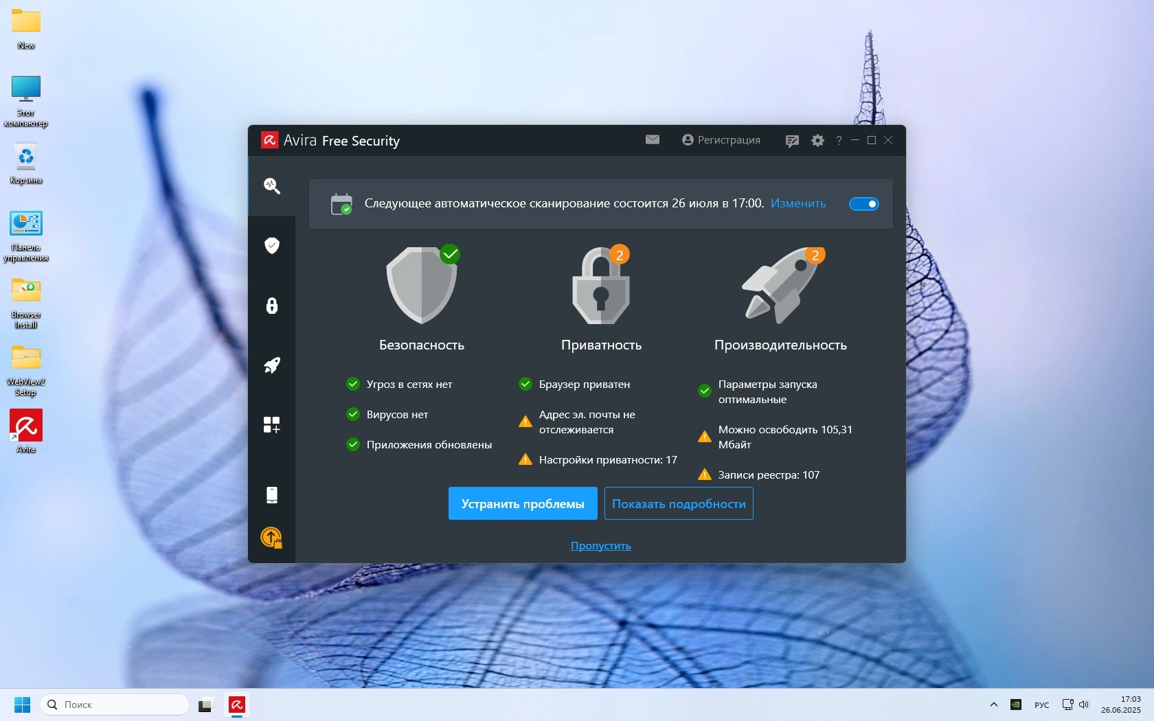Open the modules grid sidebar icon
Image resolution: width=1154 pixels, height=721 pixels.
[x=272, y=425]
